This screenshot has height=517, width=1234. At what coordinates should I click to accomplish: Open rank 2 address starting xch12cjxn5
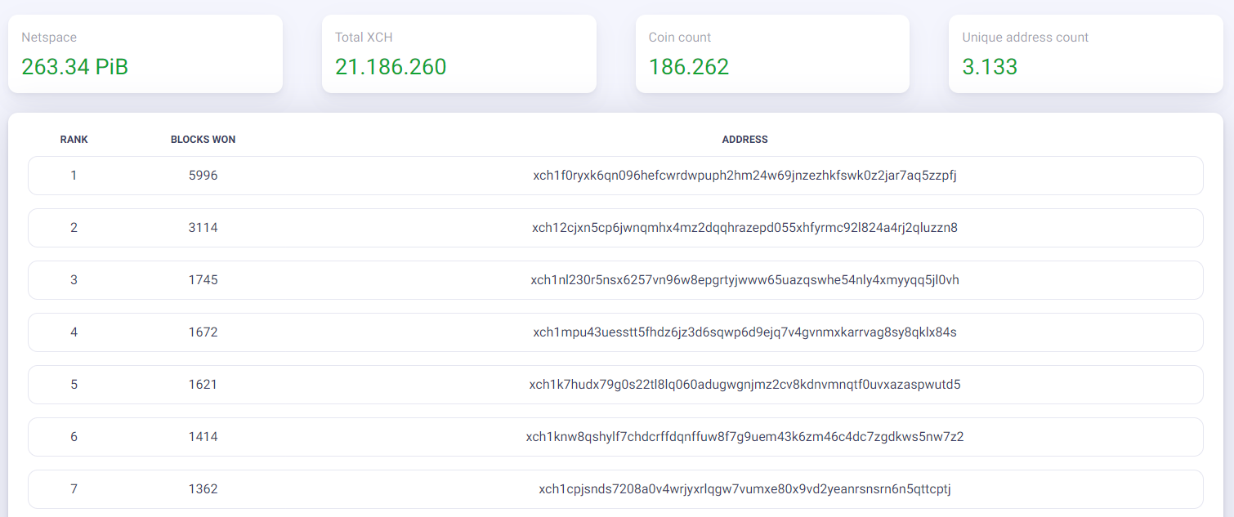tap(745, 228)
